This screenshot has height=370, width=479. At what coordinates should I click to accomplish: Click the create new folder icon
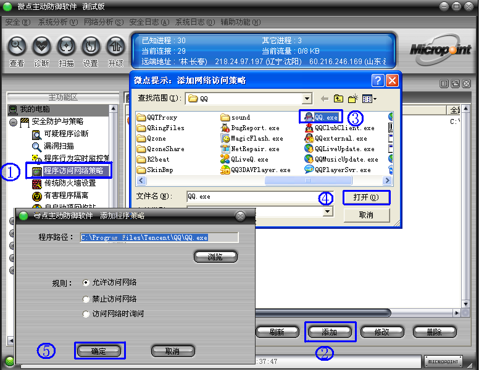353,98
